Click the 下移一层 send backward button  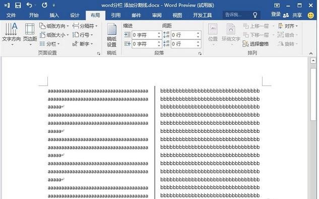click(x=256, y=35)
